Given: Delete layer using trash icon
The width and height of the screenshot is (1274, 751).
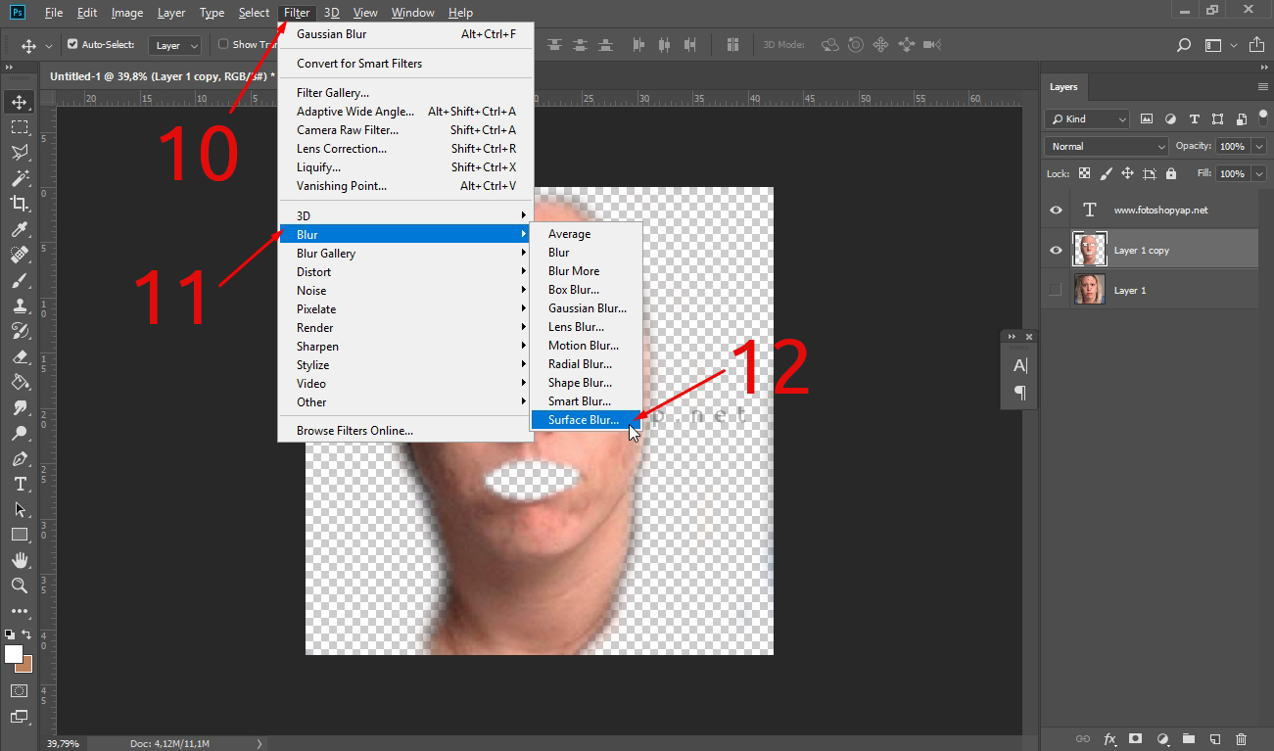Looking at the screenshot, I should [1241, 738].
